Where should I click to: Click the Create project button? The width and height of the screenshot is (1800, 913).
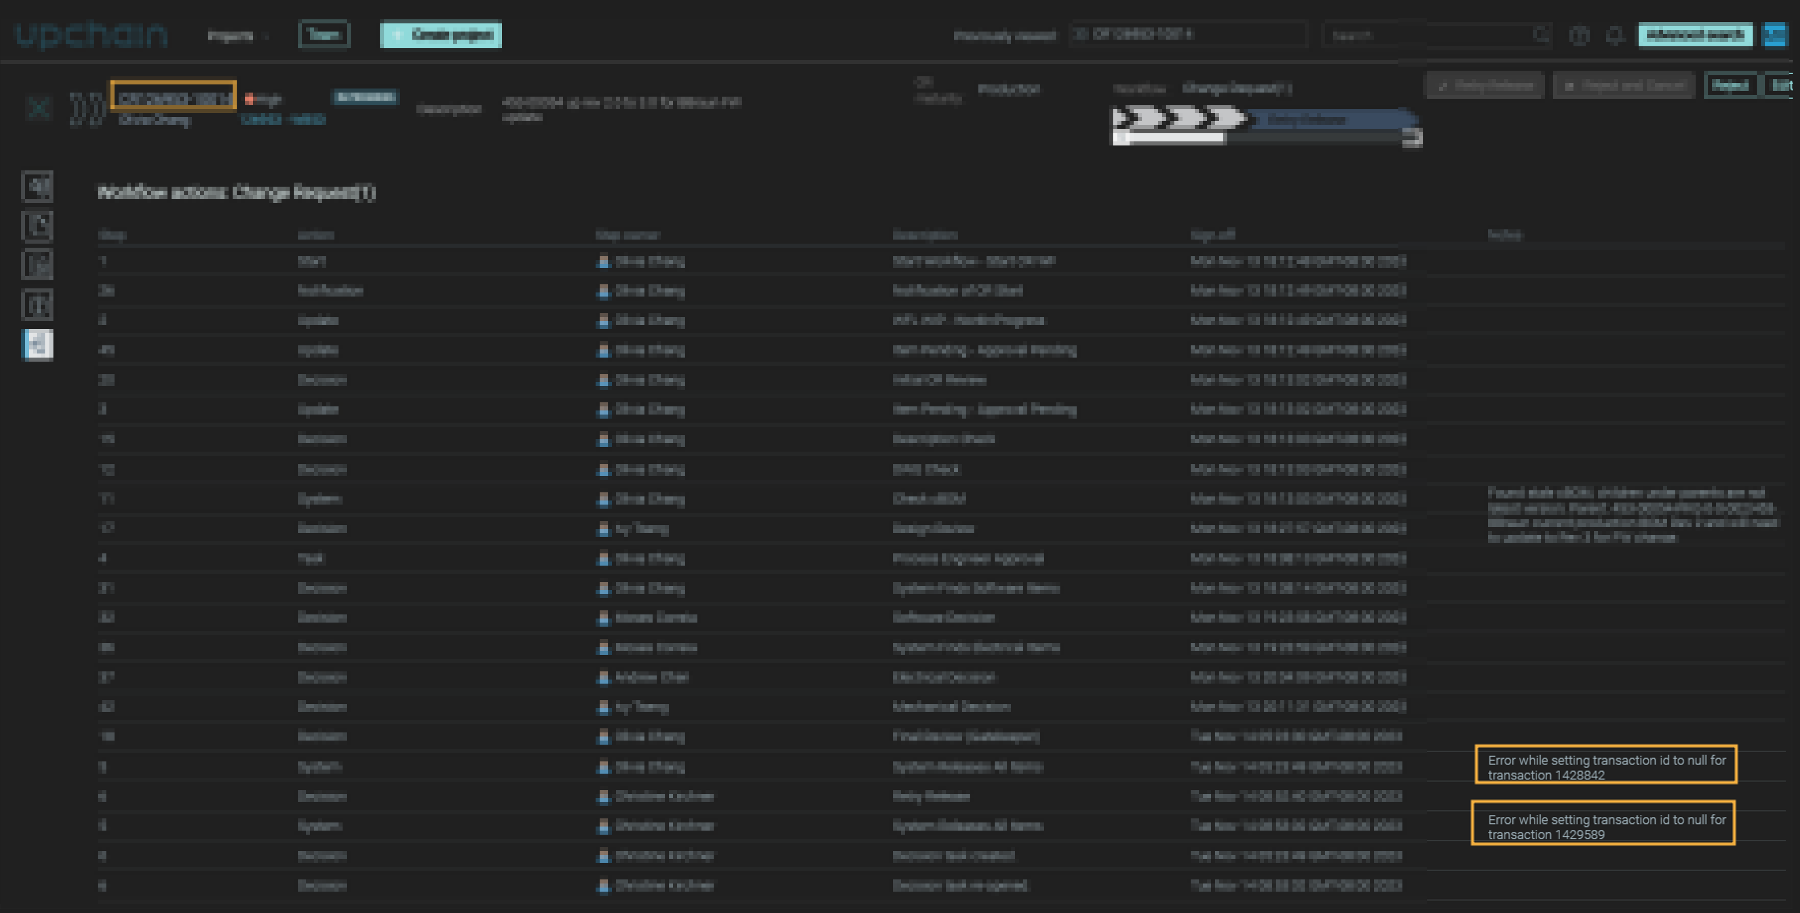point(441,35)
